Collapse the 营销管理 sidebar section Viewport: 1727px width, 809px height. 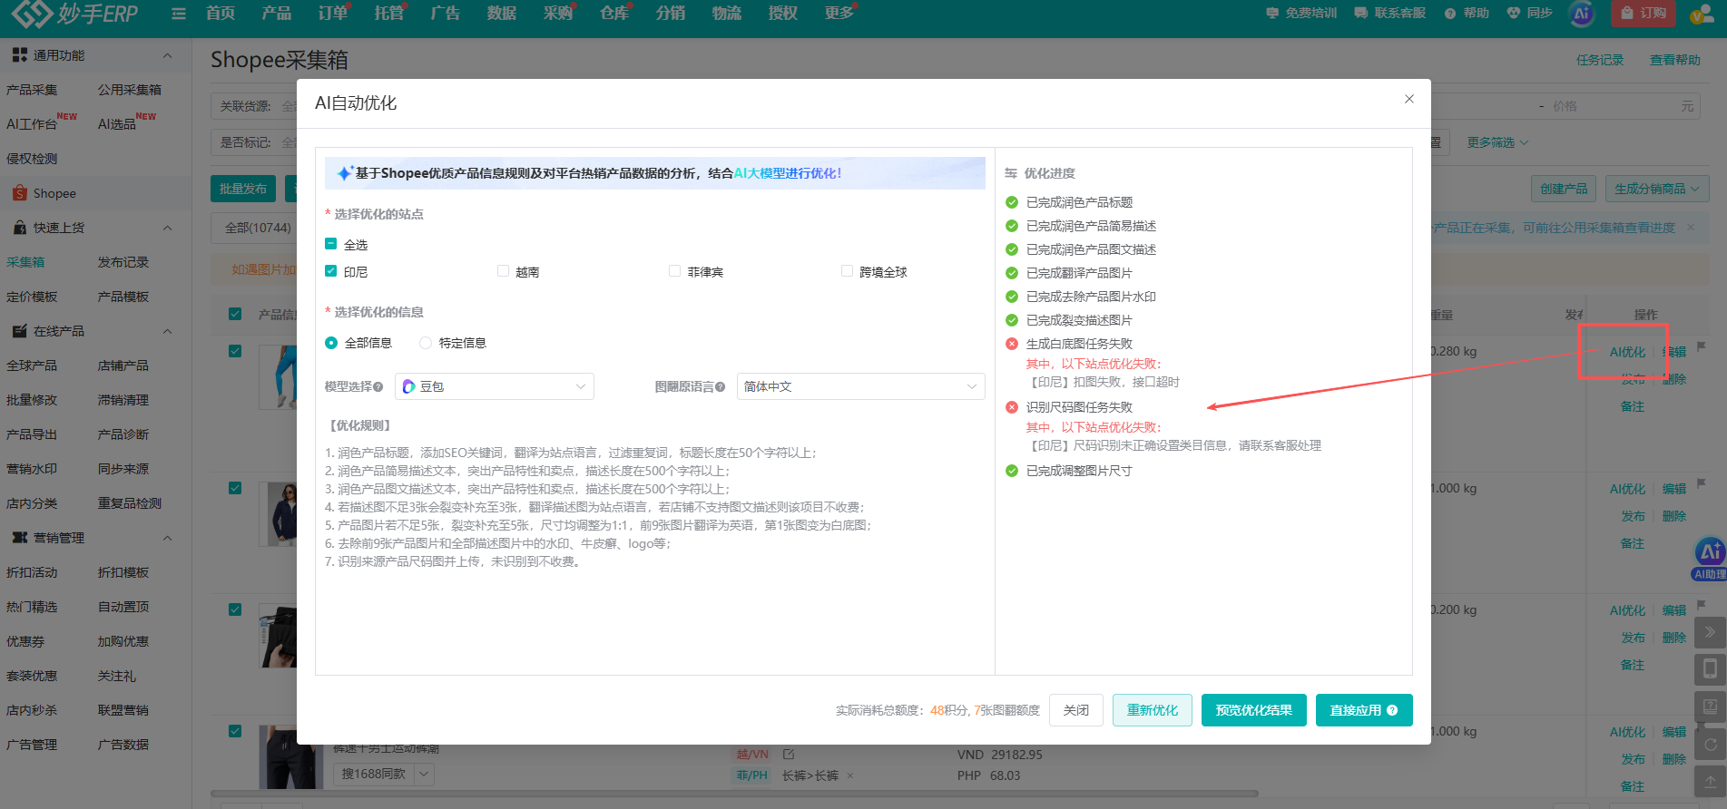[167, 538]
